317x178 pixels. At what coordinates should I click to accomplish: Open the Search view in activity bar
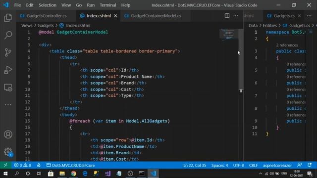[x=8, y=35]
